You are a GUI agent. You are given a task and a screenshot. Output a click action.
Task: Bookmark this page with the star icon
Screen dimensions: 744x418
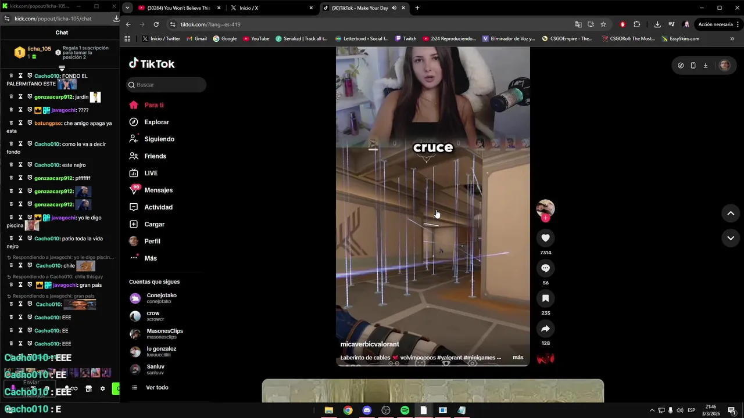click(x=603, y=24)
